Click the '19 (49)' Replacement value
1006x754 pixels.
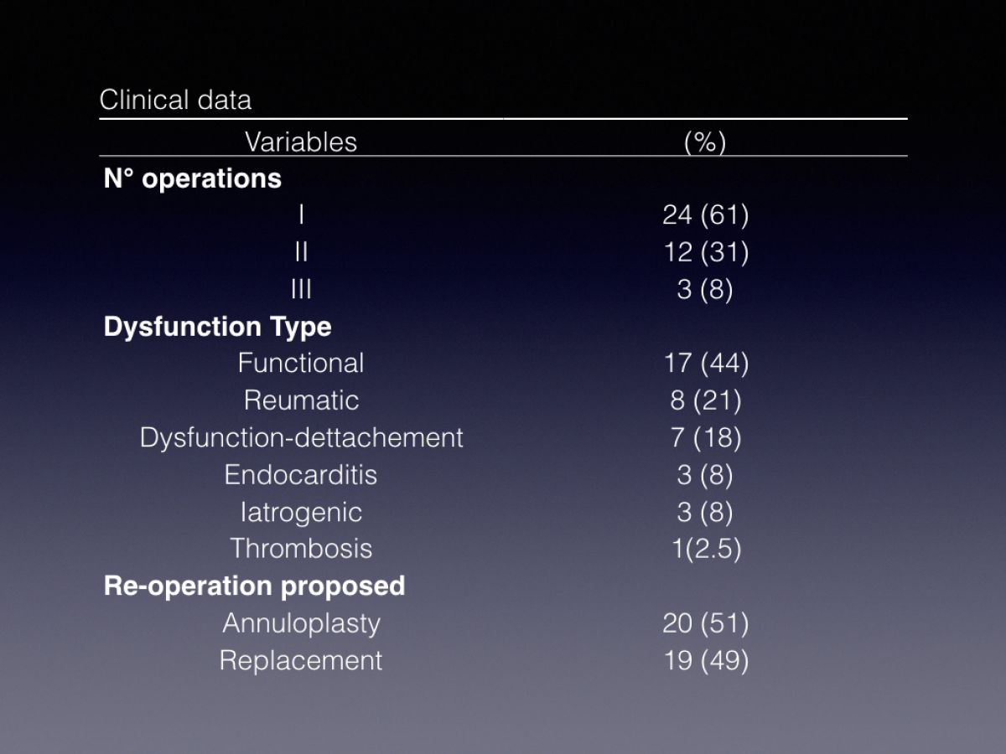click(x=705, y=660)
